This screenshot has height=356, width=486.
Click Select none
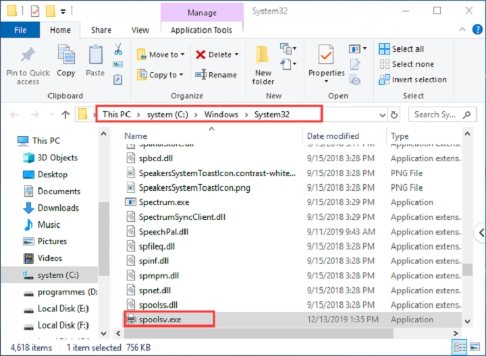click(406, 64)
